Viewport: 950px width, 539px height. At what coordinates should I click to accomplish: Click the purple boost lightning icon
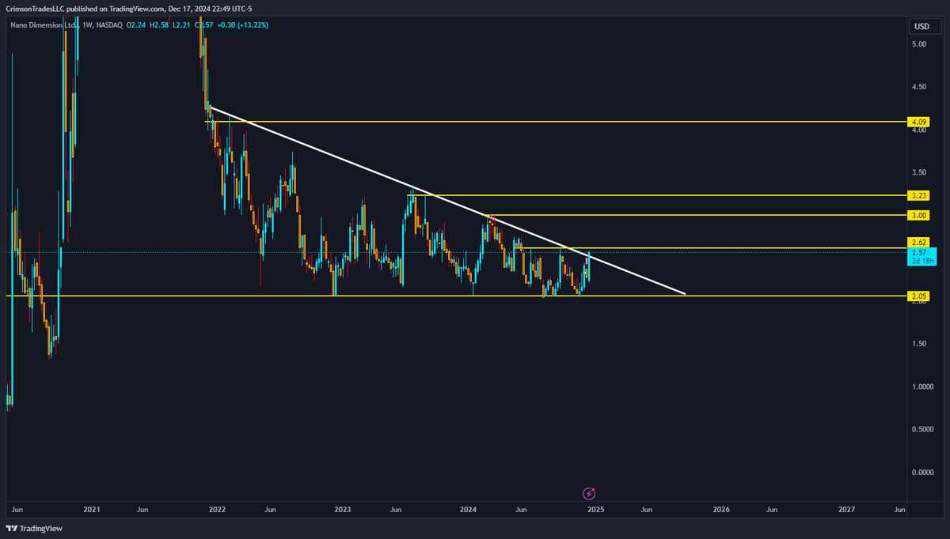pos(589,493)
